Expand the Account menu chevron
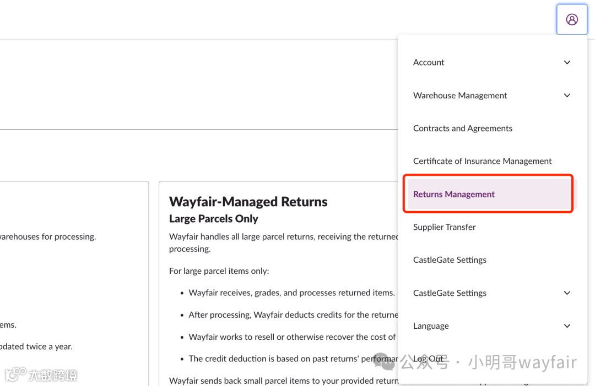This screenshot has height=386, width=595. tap(567, 63)
